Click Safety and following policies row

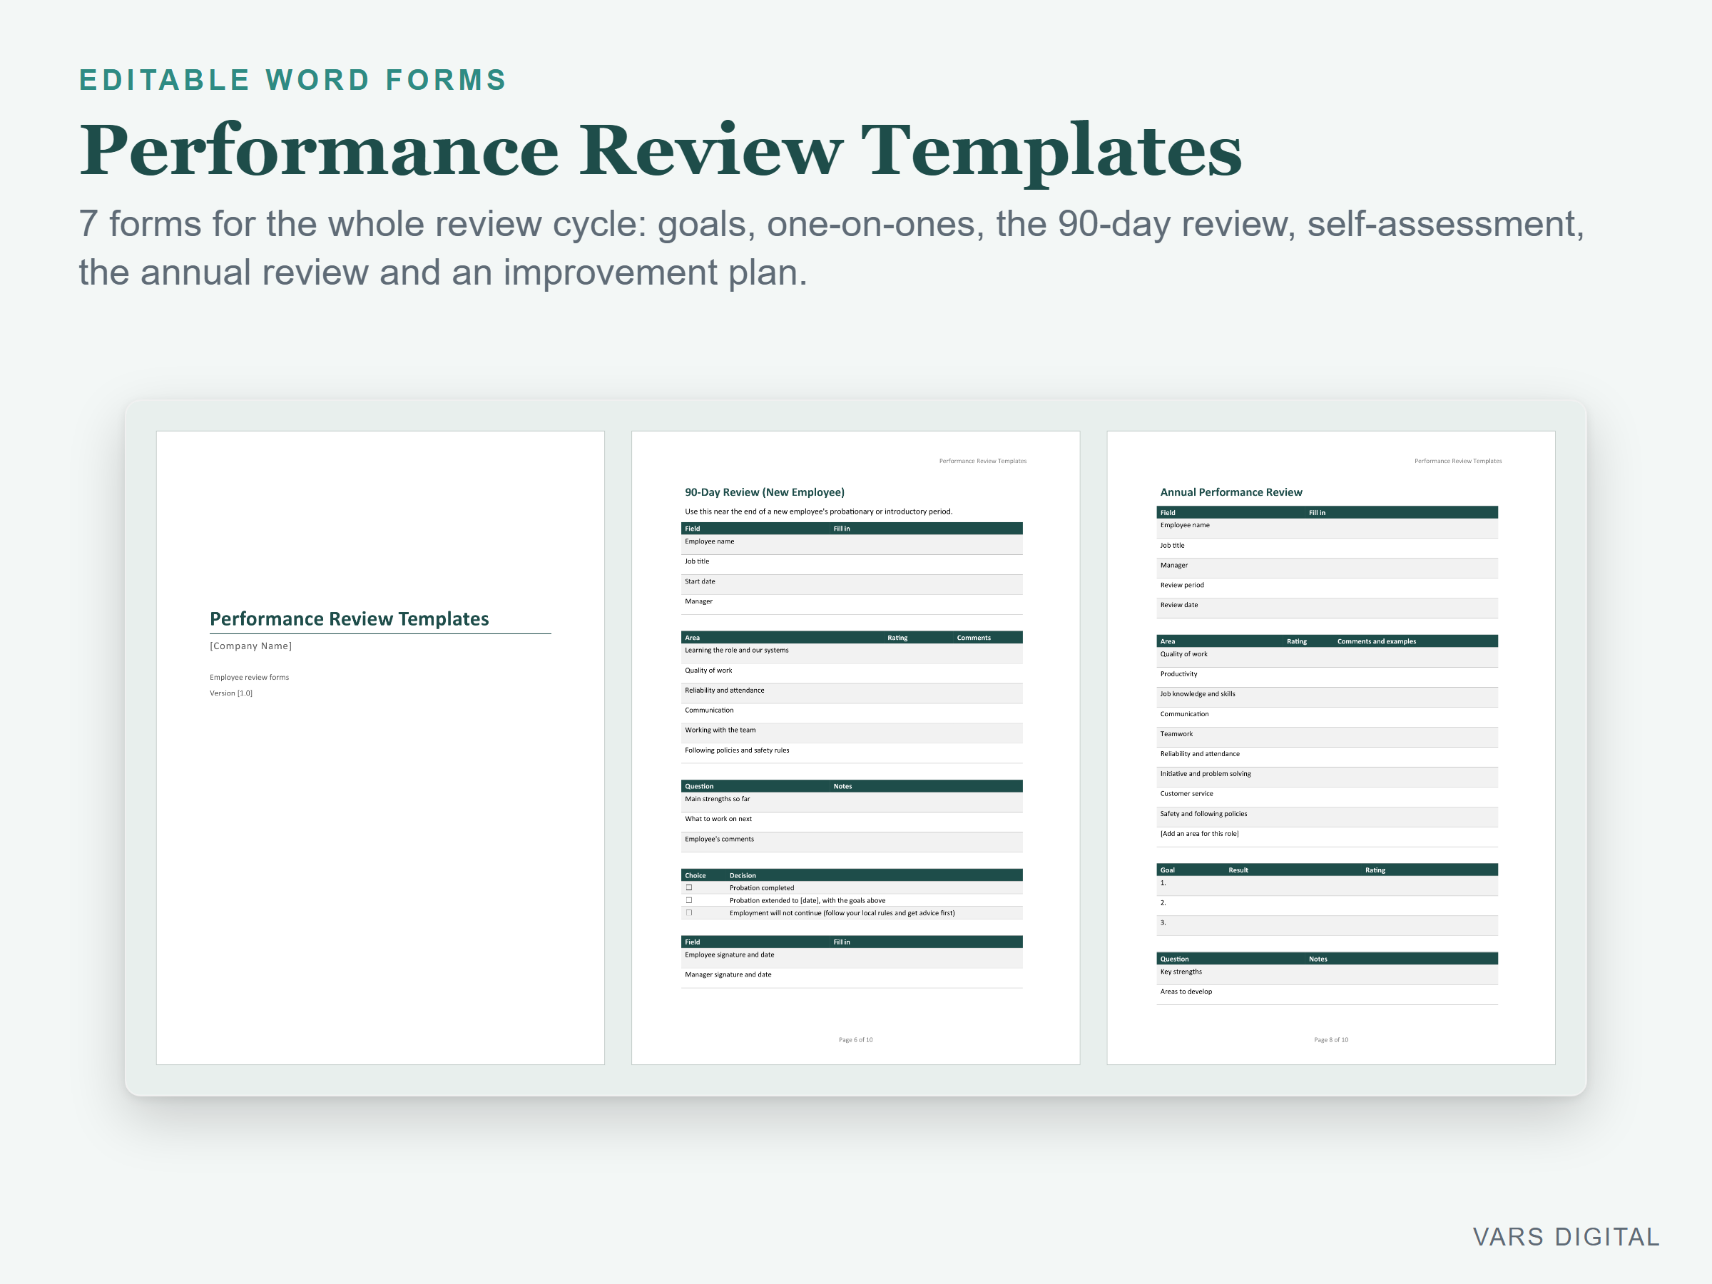click(1327, 817)
